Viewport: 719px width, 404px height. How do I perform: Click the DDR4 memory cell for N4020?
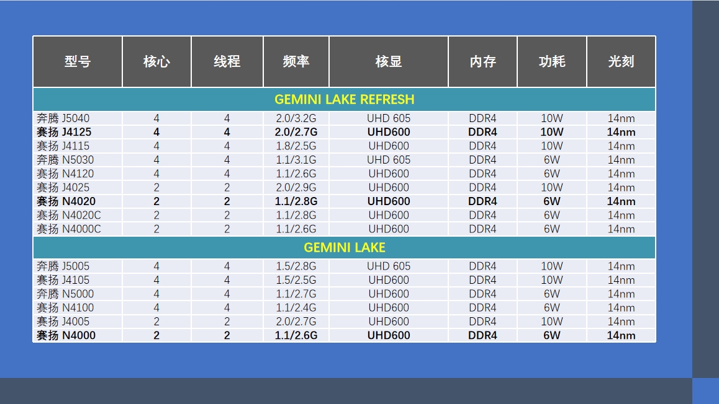click(482, 201)
